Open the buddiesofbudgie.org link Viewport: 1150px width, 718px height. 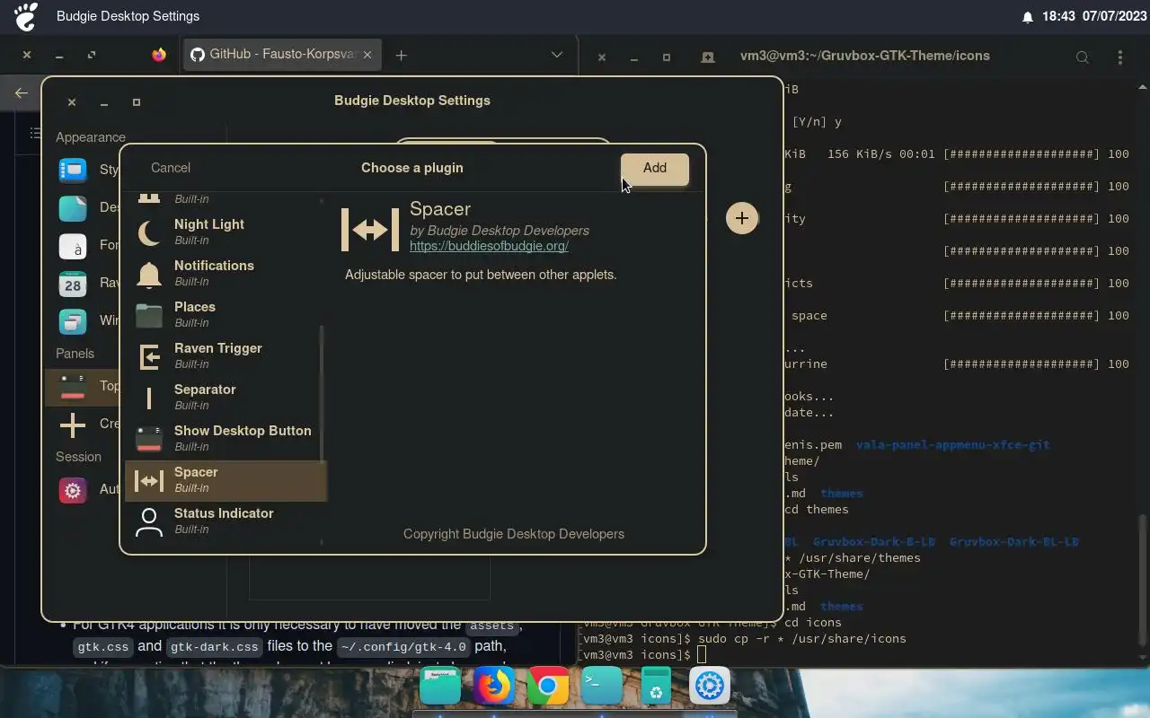tap(489, 245)
